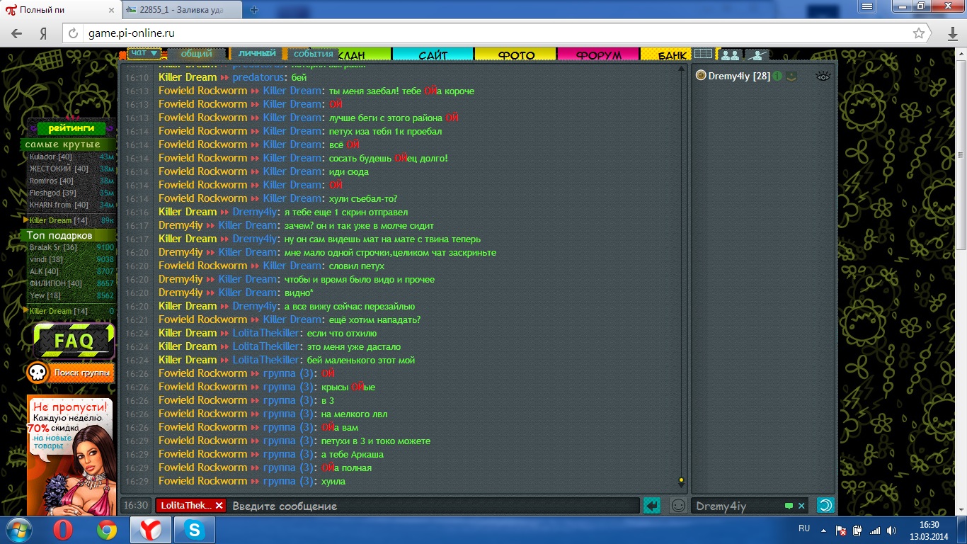Click the green chat bubble icon by Dremy4iy
Image resolution: width=967 pixels, height=544 pixels.
click(789, 506)
